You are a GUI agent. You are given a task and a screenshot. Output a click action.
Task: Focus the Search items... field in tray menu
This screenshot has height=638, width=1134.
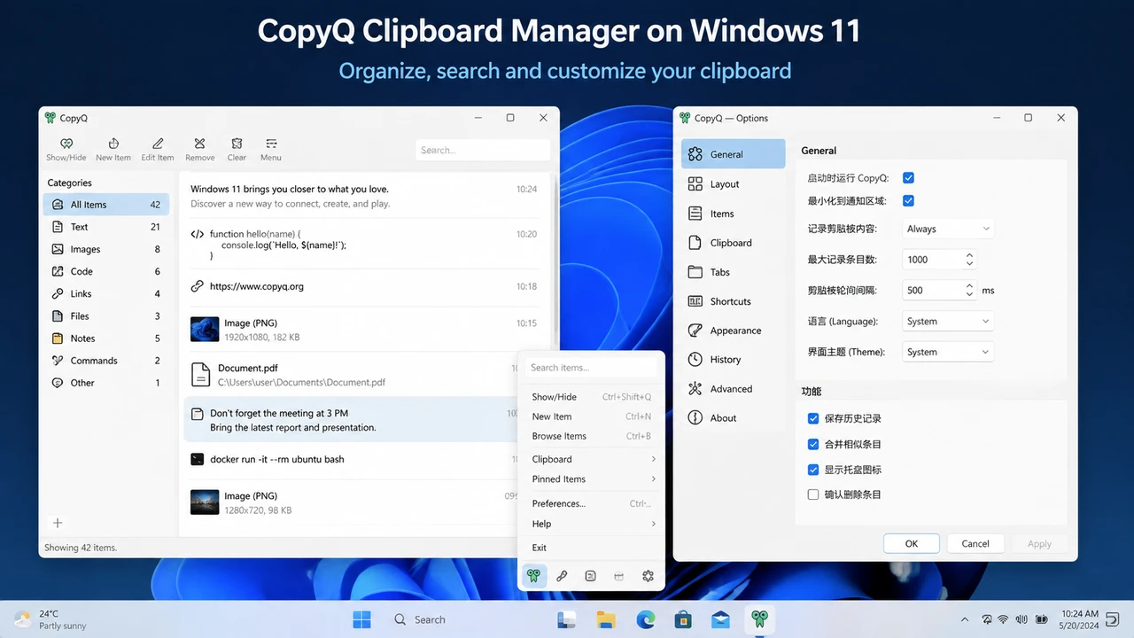point(593,368)
